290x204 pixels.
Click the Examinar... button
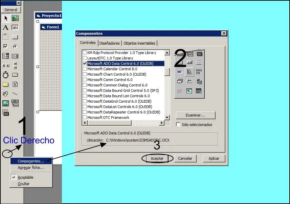196,115
